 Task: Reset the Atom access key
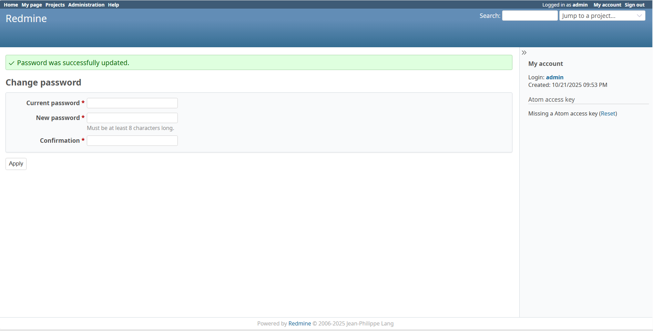pyautogui.click(x=608, y=113)
